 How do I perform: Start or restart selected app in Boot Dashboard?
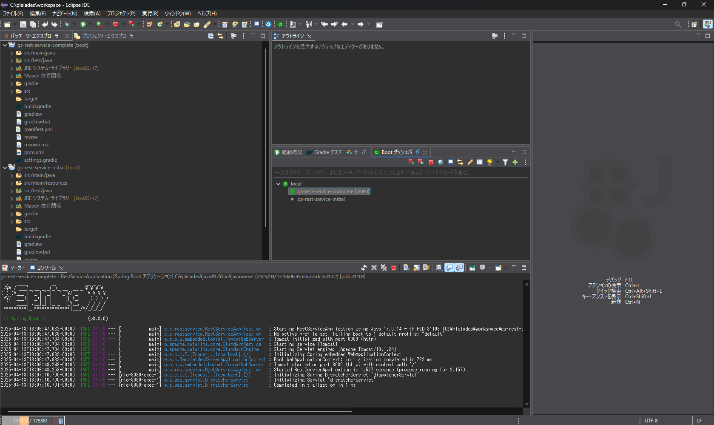411,162
